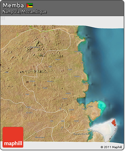Screen dimensions: 125x151
Task: Click the maphill logo
Action: (13, 137)
